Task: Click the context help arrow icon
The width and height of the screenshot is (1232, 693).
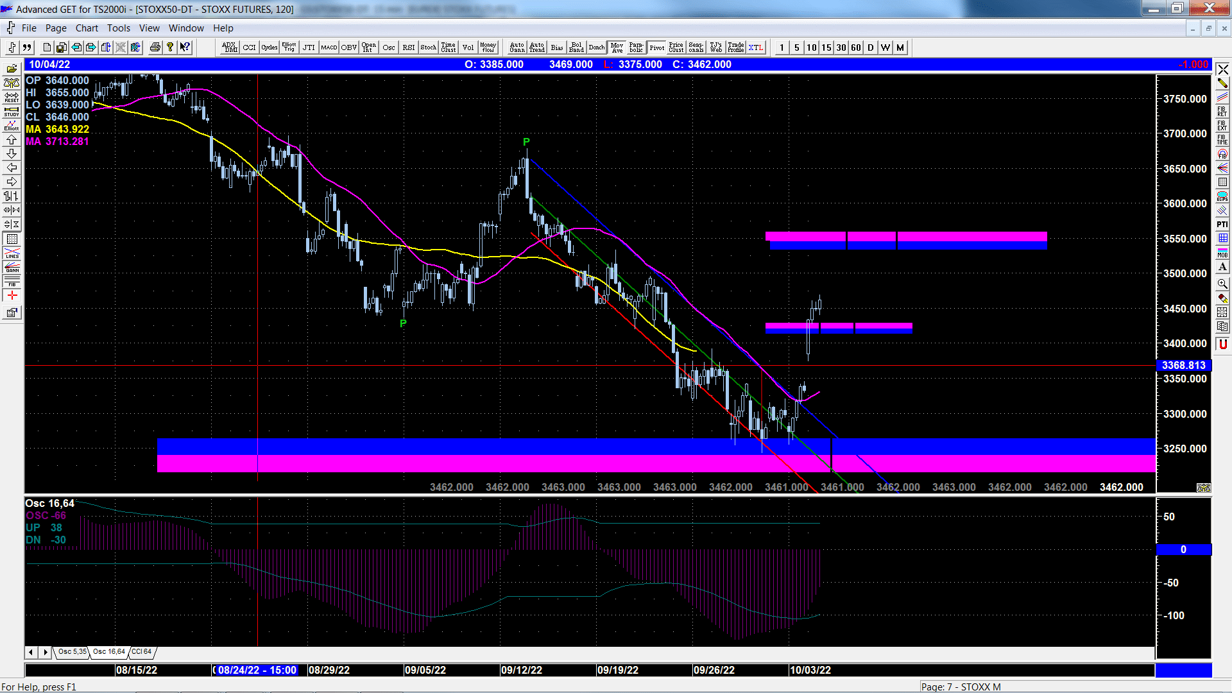Action: (x=185, y=47)
